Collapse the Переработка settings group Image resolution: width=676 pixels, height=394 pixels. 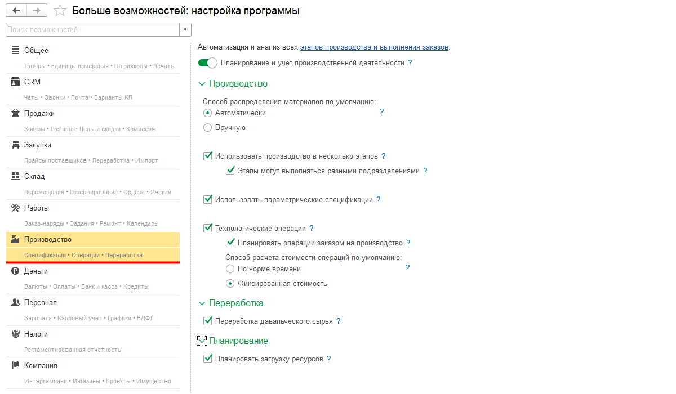[202, 303]
